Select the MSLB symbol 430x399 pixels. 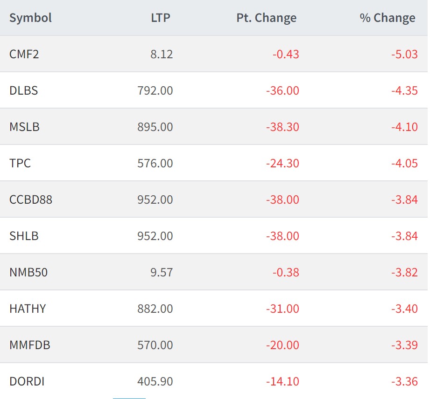25,127
